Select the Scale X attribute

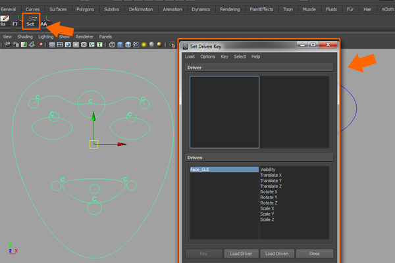coord(267,208)
